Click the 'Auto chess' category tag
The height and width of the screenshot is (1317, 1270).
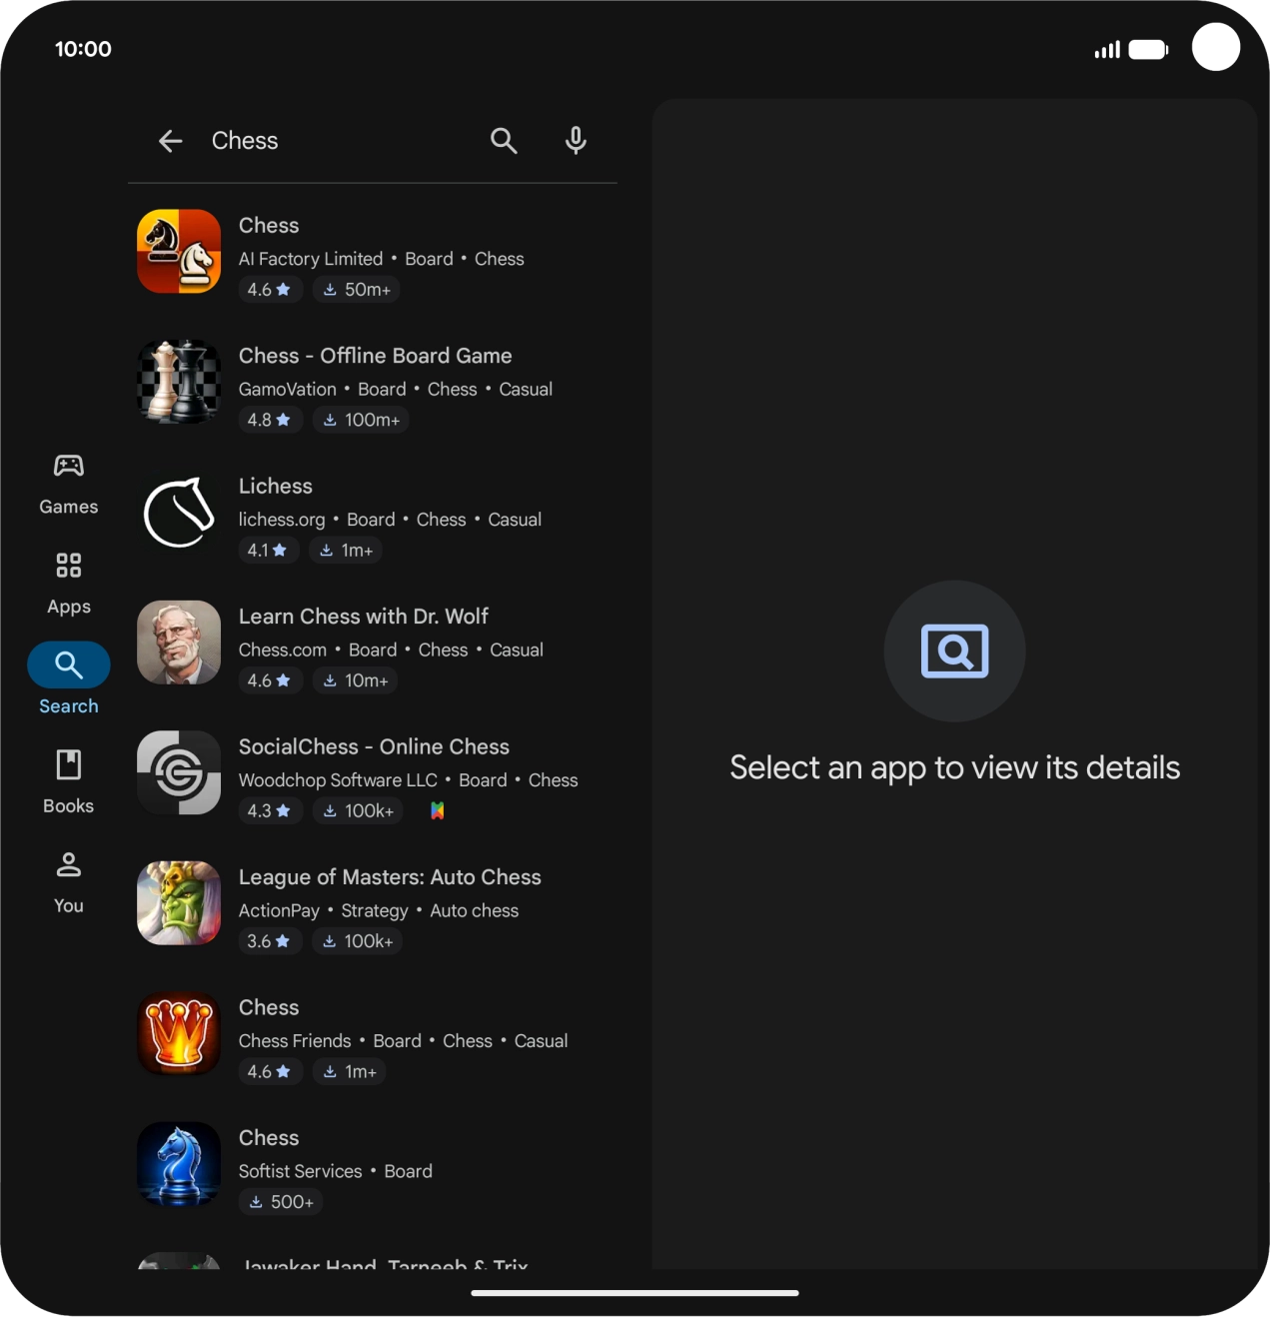475,911
